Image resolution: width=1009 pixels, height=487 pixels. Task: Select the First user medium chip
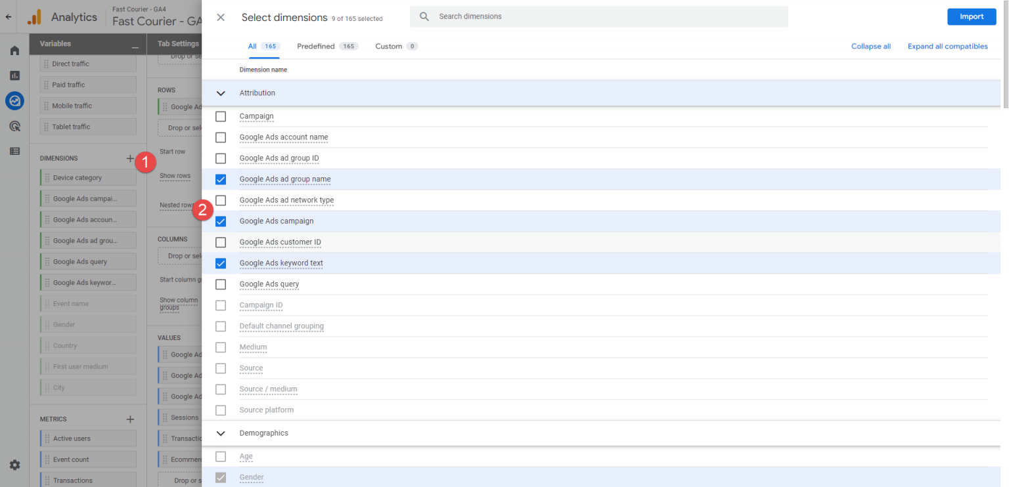coord(88,367)
